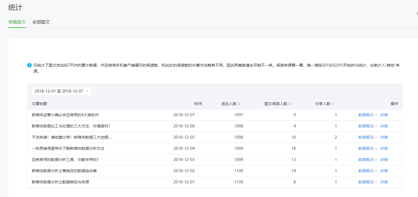This screenshot has width=418, height=197.
Task: Click reader count 14 in the 2018-12-02 row
Action: pyautogui.click(x=294, y=171)
